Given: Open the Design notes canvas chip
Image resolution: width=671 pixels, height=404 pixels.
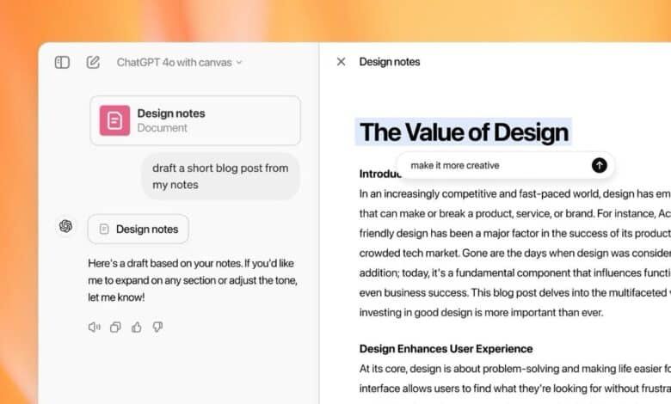Looking at the screenshot, I should 138,229.
